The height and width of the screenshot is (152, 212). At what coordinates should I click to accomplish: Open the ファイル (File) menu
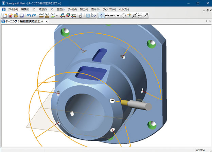coord(13,9)
